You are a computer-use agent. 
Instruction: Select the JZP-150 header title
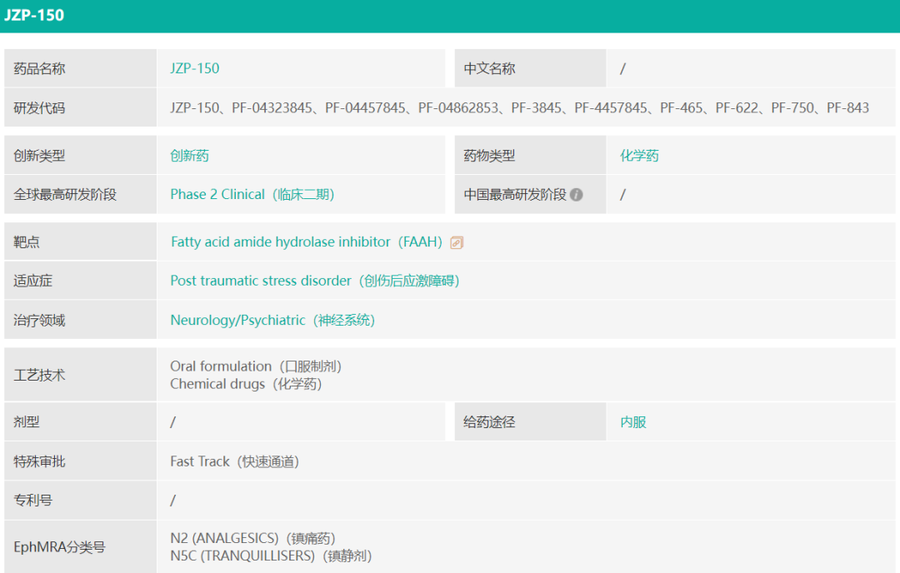(34, 16)
